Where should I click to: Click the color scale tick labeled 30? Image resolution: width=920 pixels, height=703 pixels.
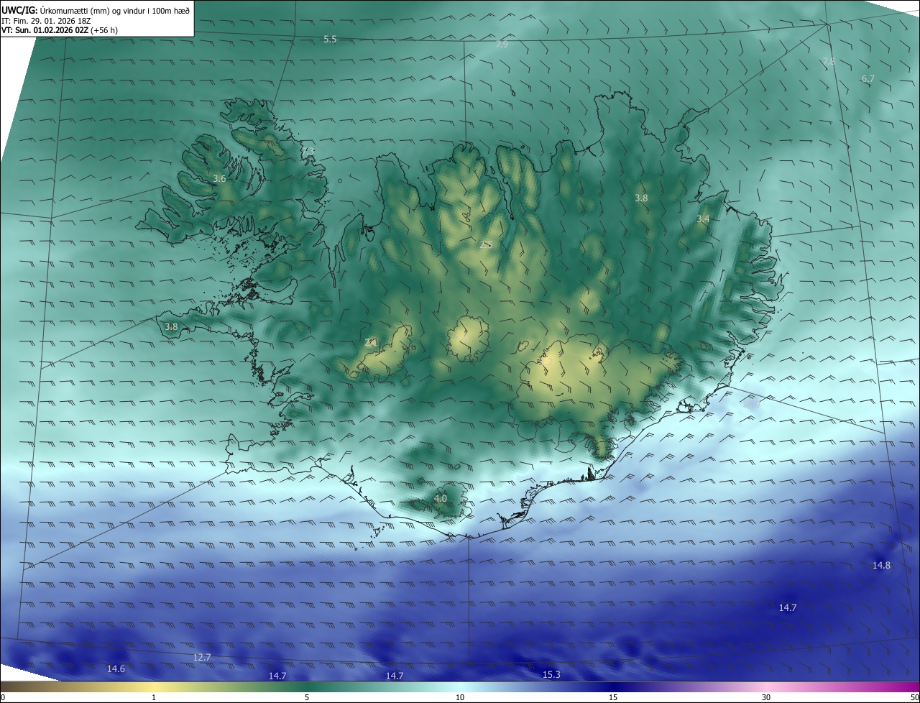click(x=766, y=697)
